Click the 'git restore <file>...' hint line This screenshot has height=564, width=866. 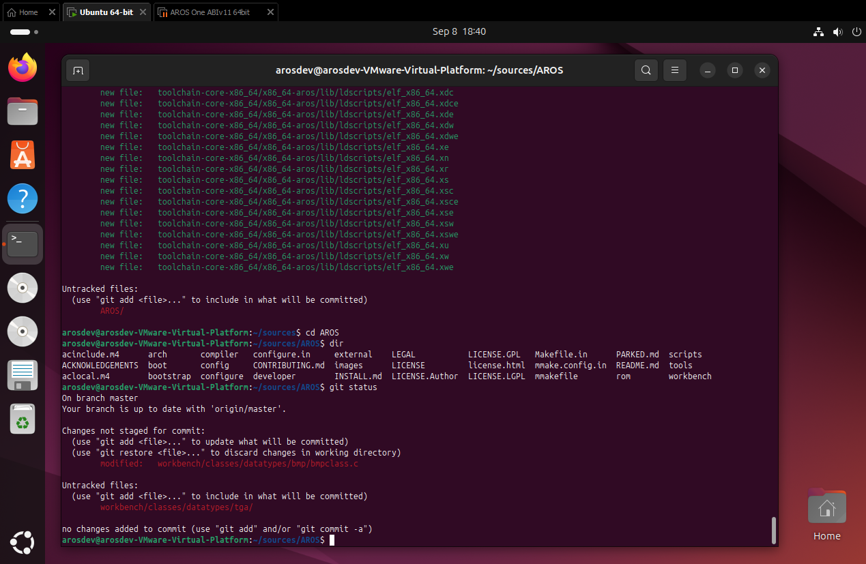(236, 453)
